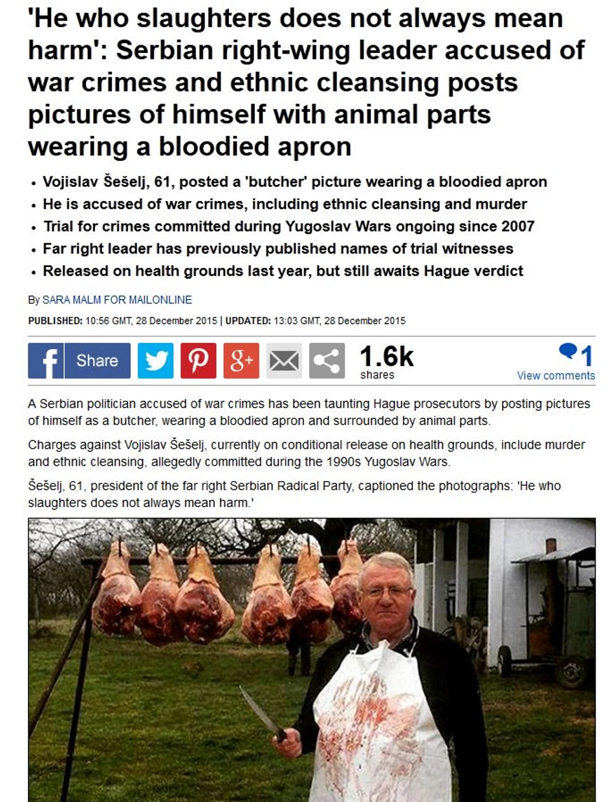Click the 1.6k shares counter
608x802 pixels.
[x=386, y=362]
